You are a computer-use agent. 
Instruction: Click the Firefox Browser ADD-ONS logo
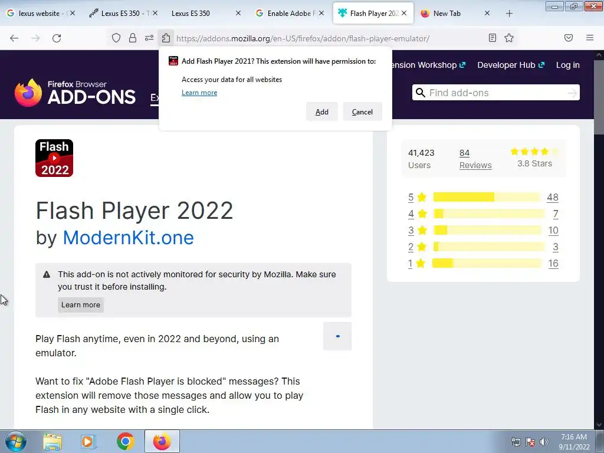[75, 93]
